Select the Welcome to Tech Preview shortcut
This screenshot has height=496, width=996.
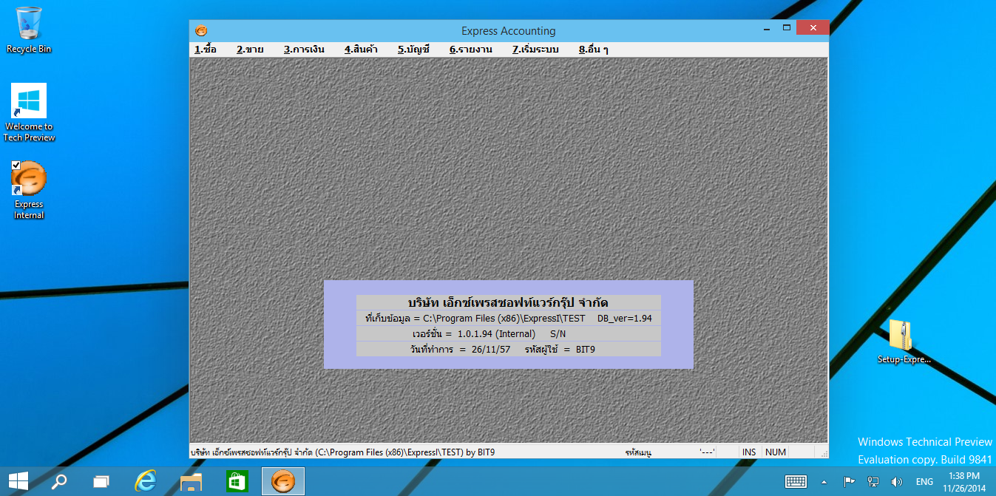point(29,112)
